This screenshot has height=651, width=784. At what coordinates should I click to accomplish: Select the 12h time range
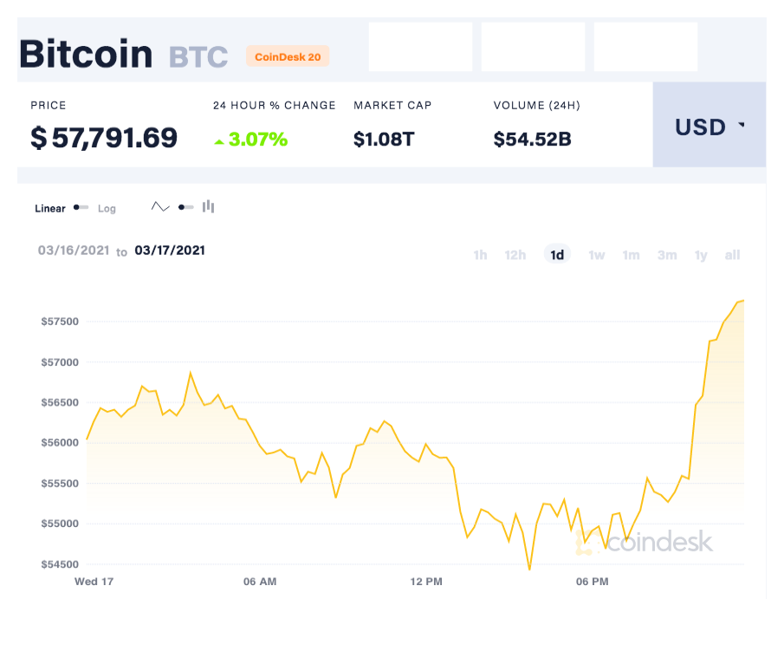tap(515, 255)
